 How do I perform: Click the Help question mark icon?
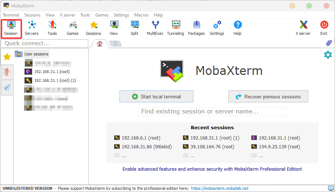coord(238,29)
